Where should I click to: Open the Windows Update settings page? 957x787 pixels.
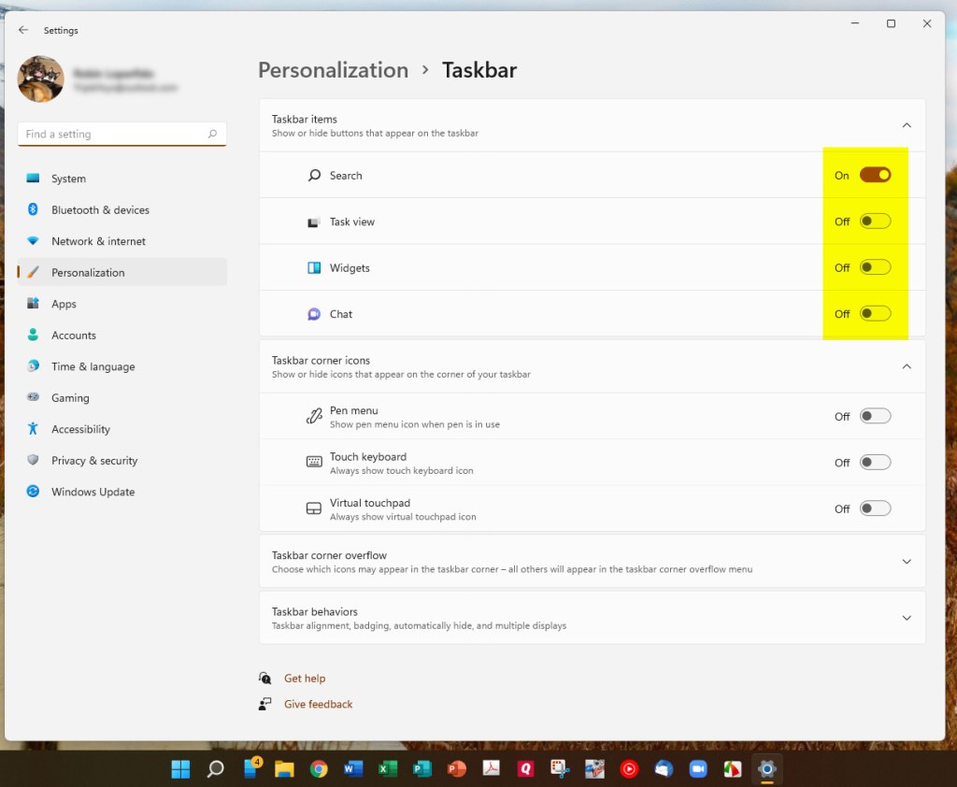tap(93, 492)
